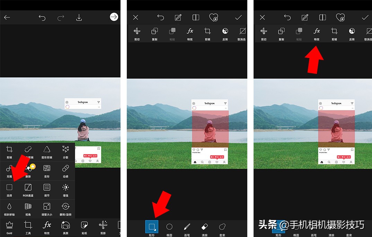Image resolution: width=372 pixels, height=237 pixels.
Task: Tap 剪切 cut in middle screen toolbar
Action: tap(137, 34)
